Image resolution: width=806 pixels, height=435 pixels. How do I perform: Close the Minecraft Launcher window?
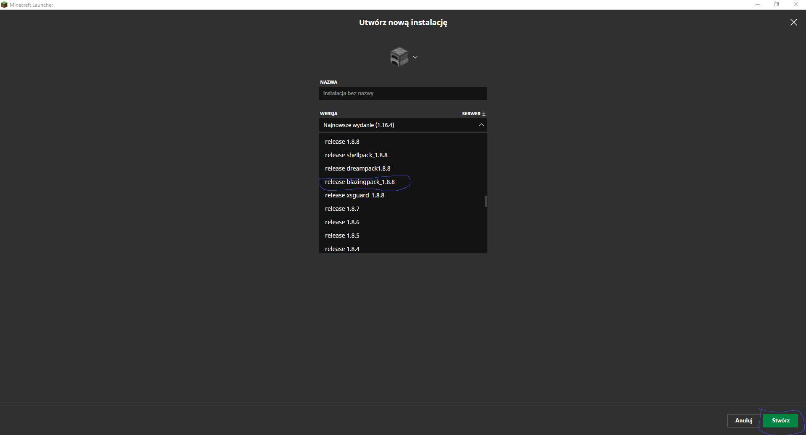tap(796, 5)
